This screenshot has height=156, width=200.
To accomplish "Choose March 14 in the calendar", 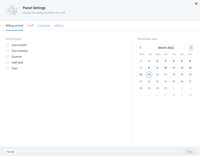I will click(x=141, y=75).
